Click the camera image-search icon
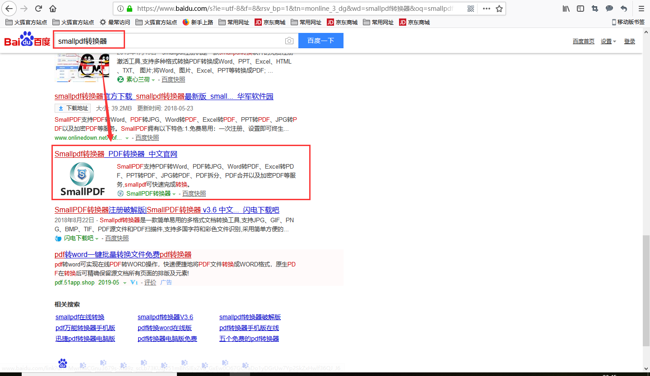Viewport: 650px width, 376px height. point(289,41)
